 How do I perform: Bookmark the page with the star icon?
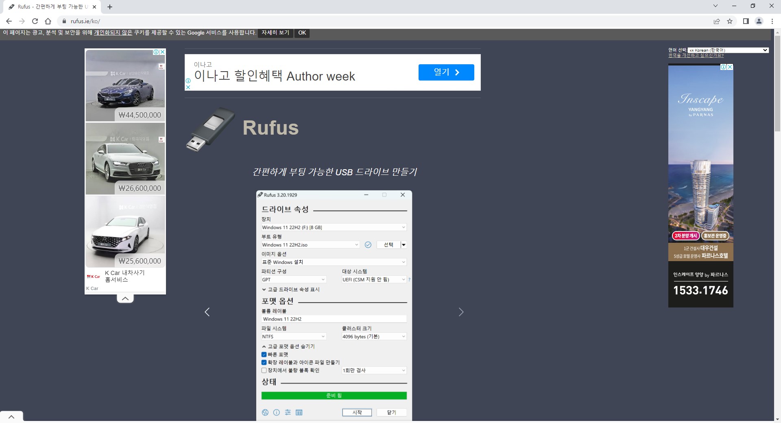pos(730,21)
